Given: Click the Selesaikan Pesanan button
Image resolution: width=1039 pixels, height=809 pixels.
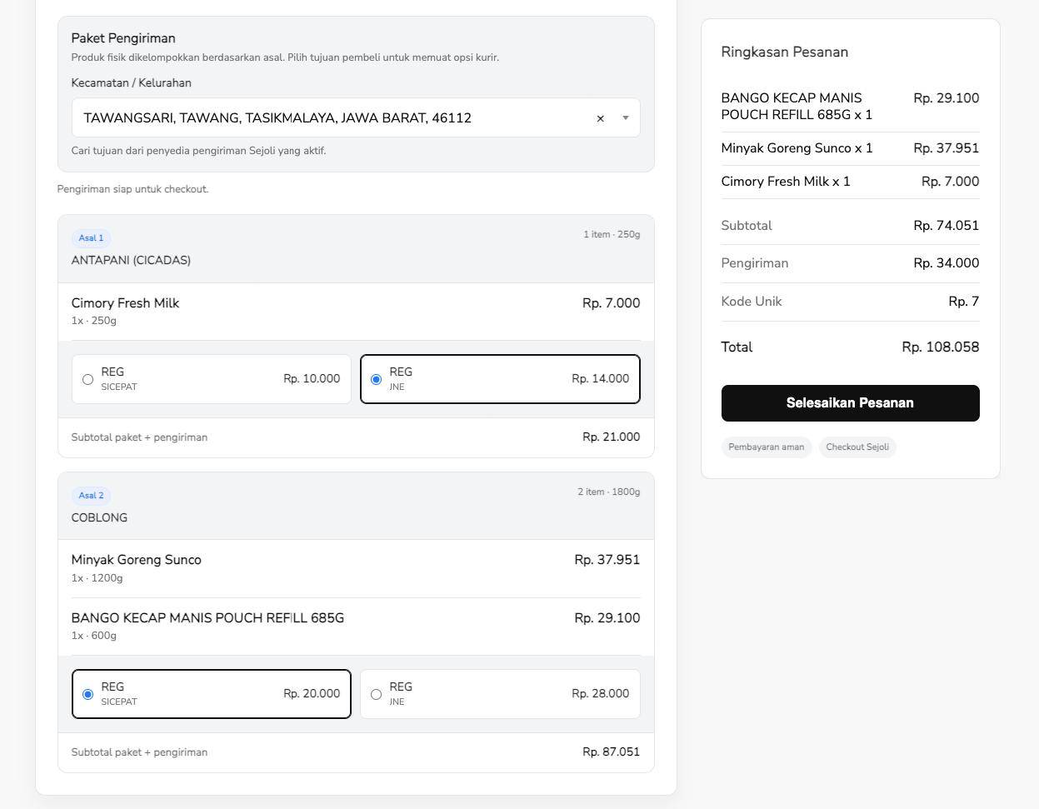Looking at the screenshot, I should pyautogui.click(x=850, y=403).
